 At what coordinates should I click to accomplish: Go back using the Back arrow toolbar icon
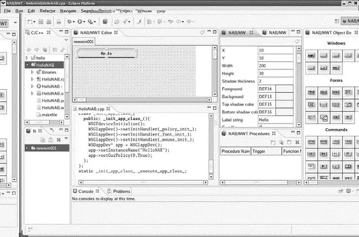pos(178,22)
